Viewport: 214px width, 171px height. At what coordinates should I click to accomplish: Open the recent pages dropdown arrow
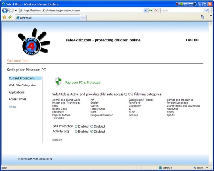point(16,11)
